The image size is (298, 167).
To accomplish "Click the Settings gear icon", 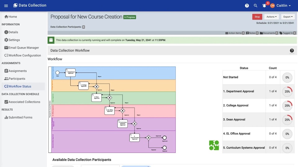I will pos(6,40).
